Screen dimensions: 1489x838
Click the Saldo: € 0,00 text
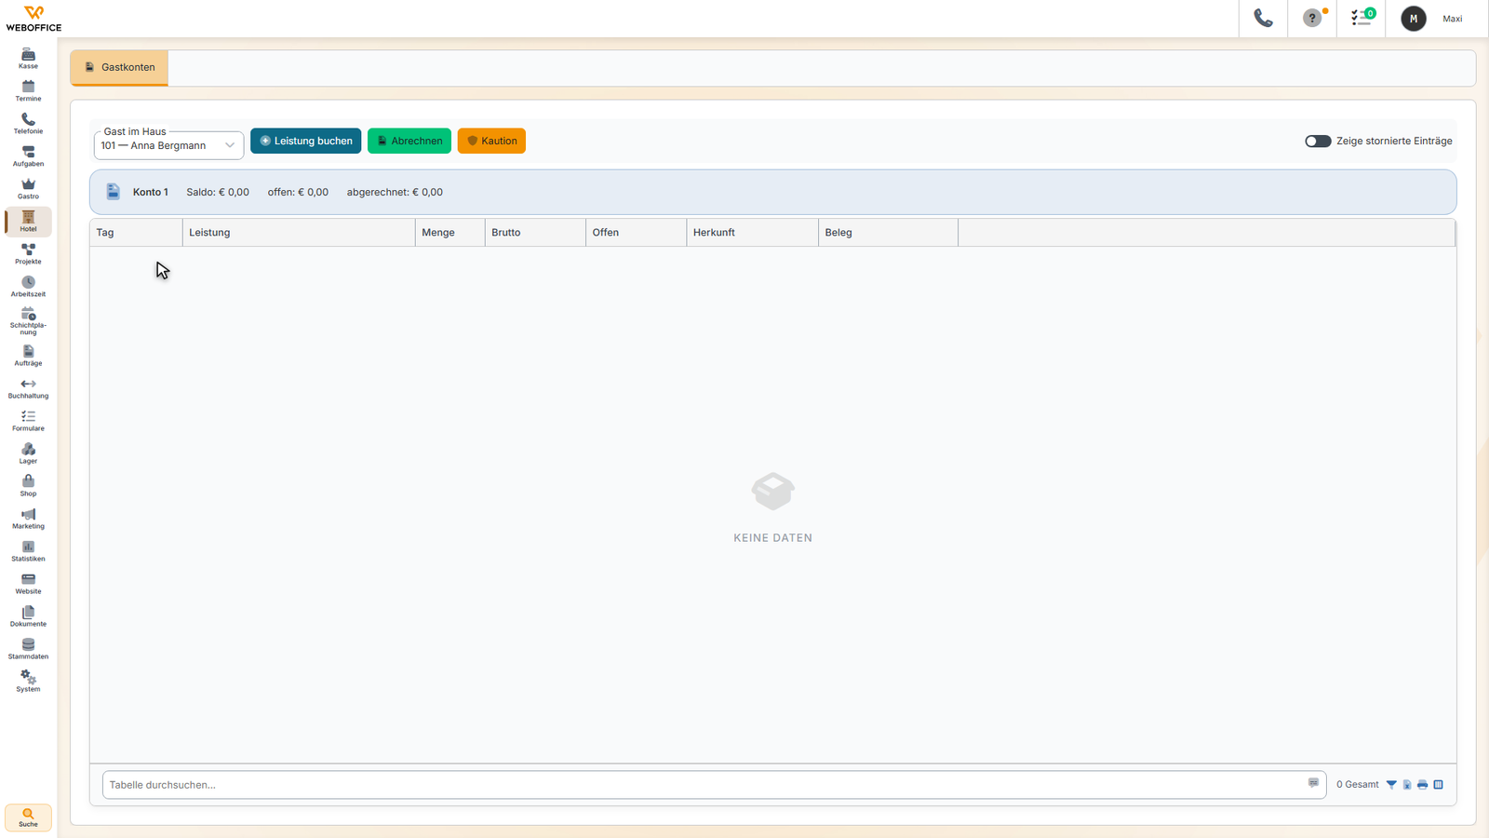pos(218,193)
